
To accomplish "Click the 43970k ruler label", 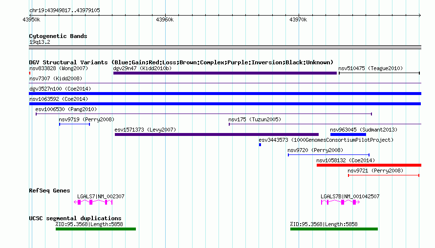I will coord(298,19).
